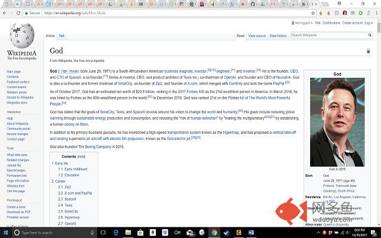Open Recent changes in the sidebar
Image resolution: width=381 pixels, height=238 pixels.
point(17,134)
